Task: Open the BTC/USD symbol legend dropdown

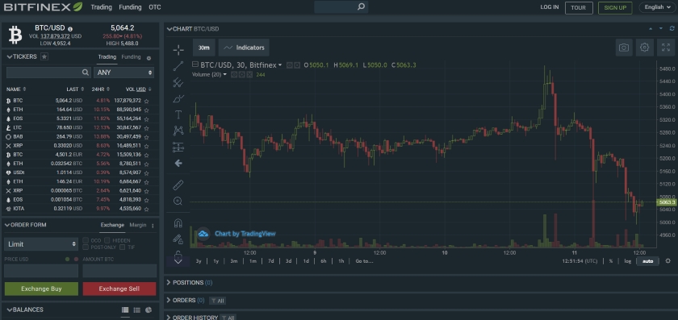Action: [x=280, y=65]
